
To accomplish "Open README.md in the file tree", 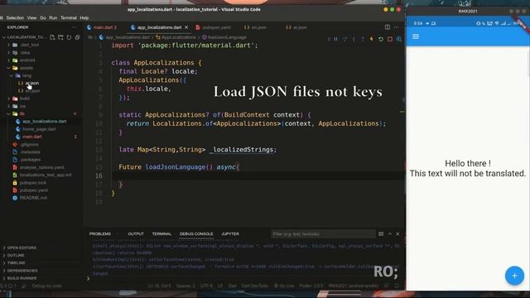I will pos(41,198).
